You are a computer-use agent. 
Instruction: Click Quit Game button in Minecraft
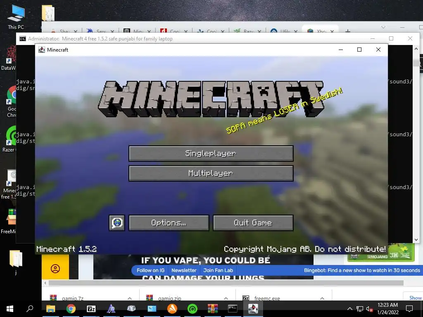tap(253, 222)
